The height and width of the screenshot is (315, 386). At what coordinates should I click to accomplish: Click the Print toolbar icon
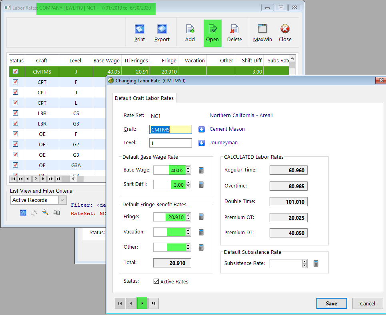tap(139, 29)
